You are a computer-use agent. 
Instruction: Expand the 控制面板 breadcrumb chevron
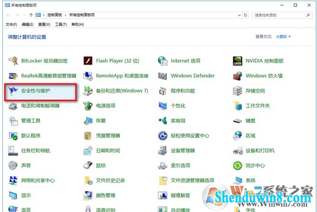coord(66,15)
